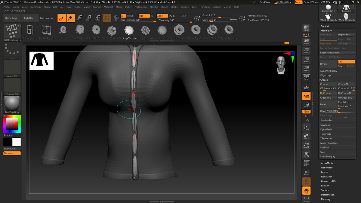Toggle Transp transparency mode

point(306,172)
